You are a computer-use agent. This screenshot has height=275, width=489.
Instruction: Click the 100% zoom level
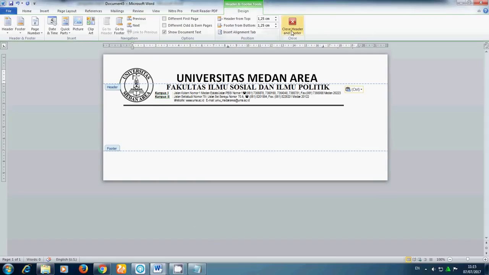click(440, 260)
